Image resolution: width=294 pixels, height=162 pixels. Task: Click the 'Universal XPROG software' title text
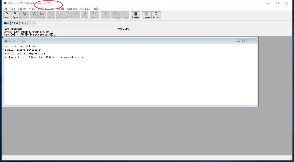[24, 3]
